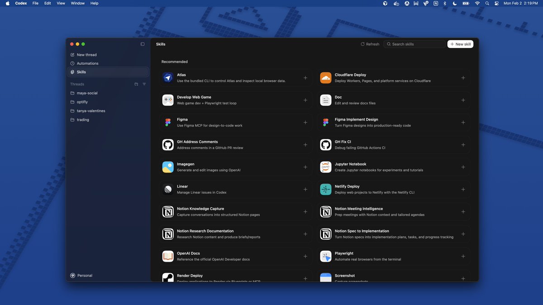Click the Search skills field
Viewport: 543px width, 305px height.
click(414, 44)
